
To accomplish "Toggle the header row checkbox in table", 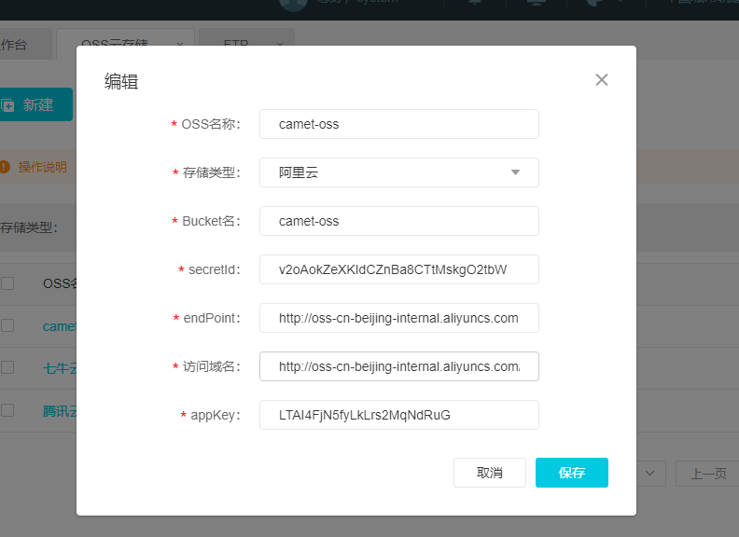I will (7, 283).
